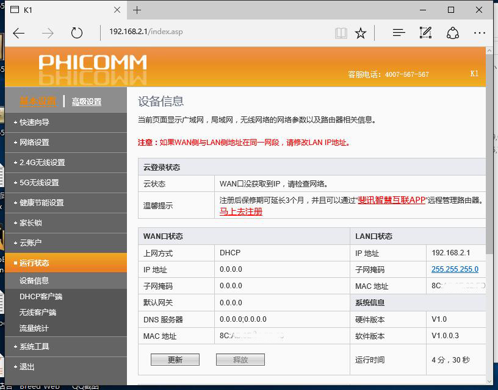Open DHCP客户端 submenu item
This screenshot has height=390, width=498.
click(41, 297)
